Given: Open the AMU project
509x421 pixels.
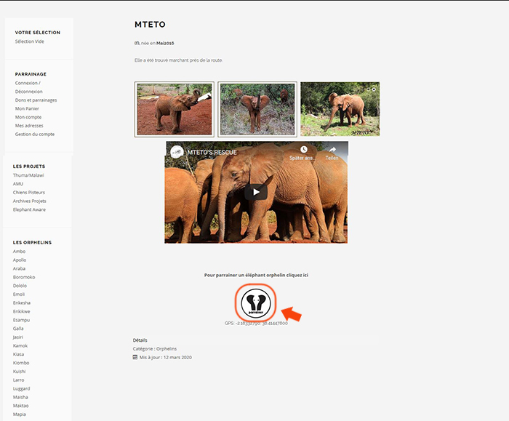Looking at the screenshot, I should click(x=18, y=184).
